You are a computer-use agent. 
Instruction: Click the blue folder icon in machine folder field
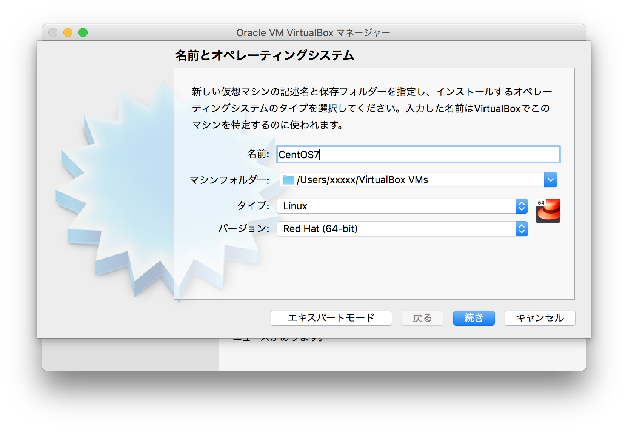click(288, 180)
